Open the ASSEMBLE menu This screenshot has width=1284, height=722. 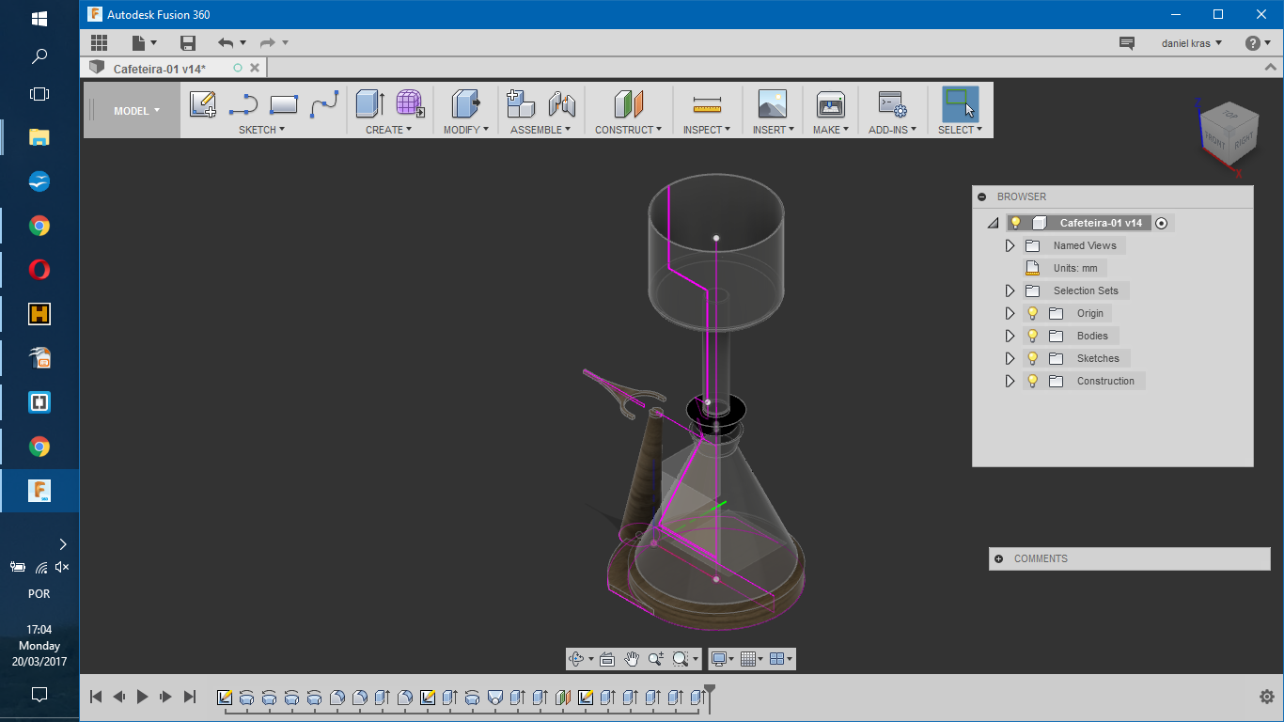click(x=540, y=130)
